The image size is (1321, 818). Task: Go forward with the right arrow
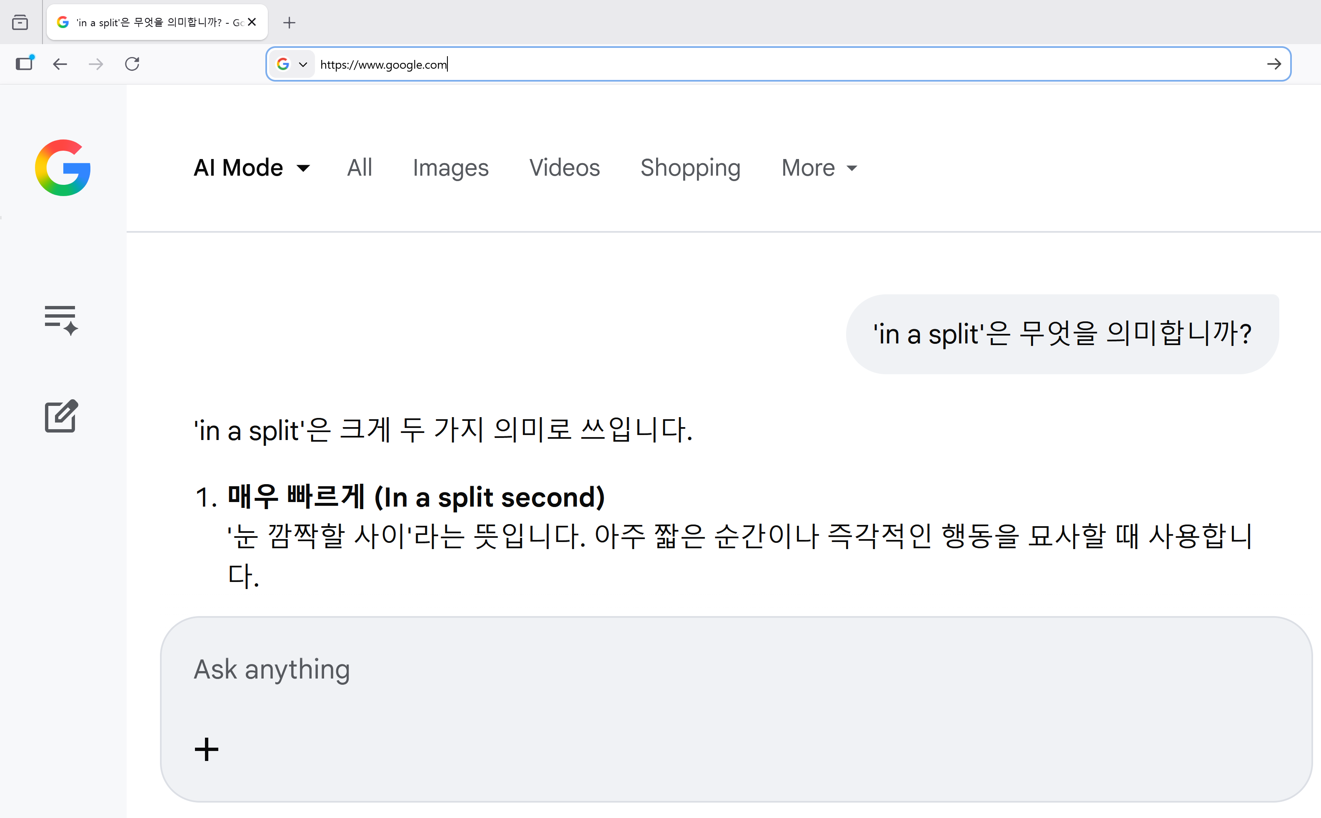click(96, 65)
